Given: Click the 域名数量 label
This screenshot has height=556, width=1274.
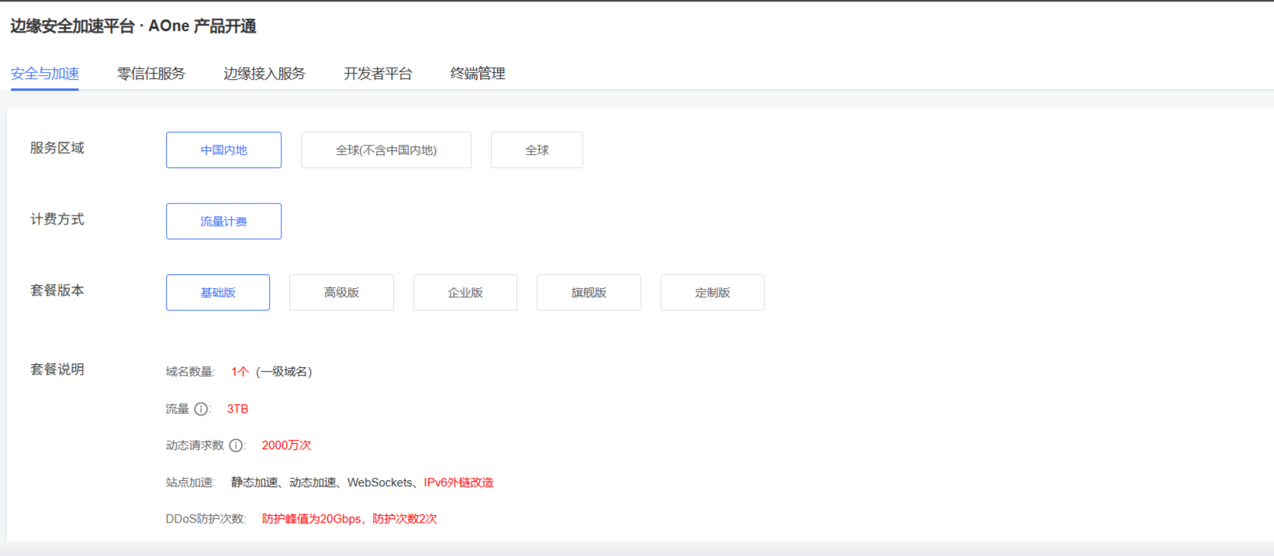Looking at the screenshot, I should point(190,372).
